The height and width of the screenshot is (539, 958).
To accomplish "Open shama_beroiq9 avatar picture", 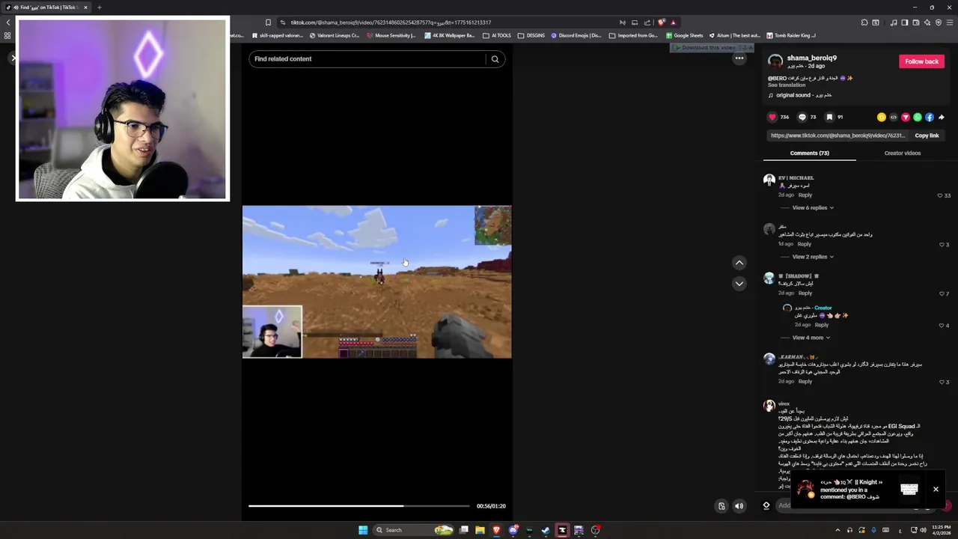I will pos(775,61).
